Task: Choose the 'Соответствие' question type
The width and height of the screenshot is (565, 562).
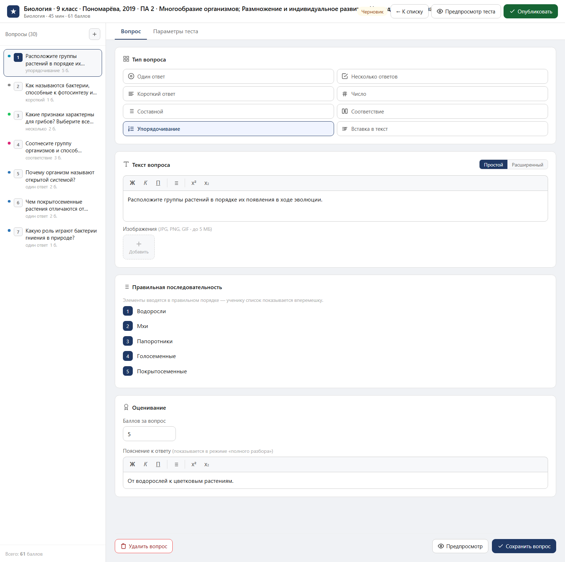Action: pos(442,111)
